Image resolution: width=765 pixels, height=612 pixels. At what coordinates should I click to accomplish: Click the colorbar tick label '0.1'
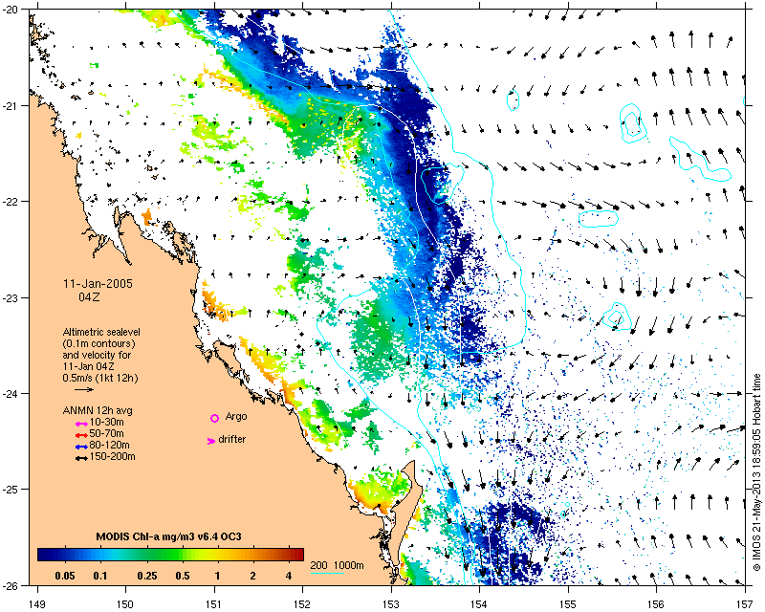pyautogui.click(x=100, y=576)
